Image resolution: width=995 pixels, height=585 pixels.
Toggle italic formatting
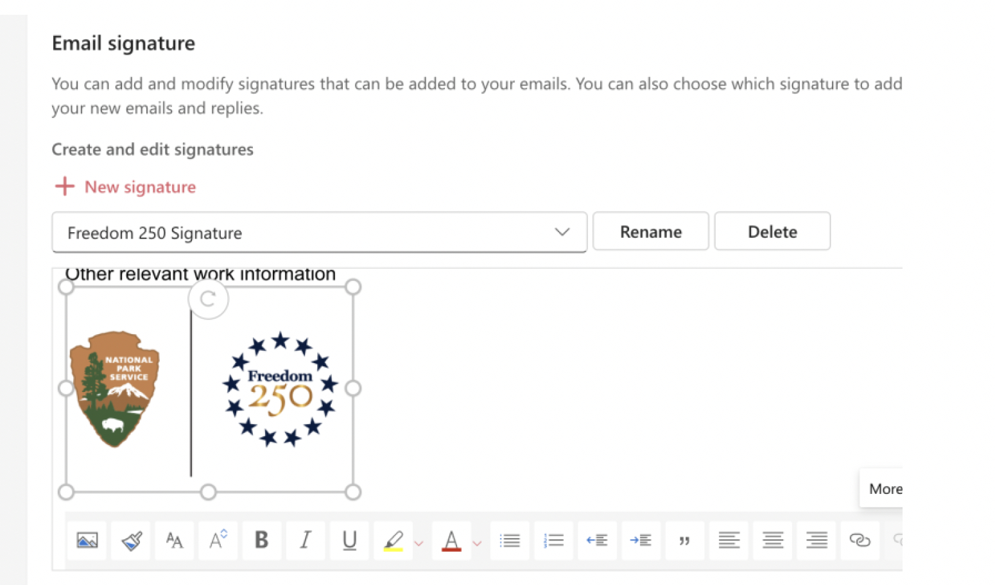tap(306, 541)
